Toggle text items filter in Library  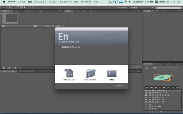point(169,88)
